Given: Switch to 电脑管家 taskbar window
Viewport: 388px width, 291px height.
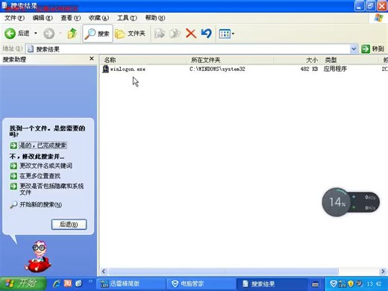Looking at the screenshot, I should click(201, 284).
